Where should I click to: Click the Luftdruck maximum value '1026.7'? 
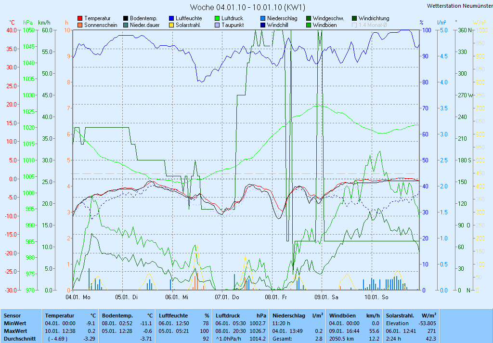pos(258,331)
